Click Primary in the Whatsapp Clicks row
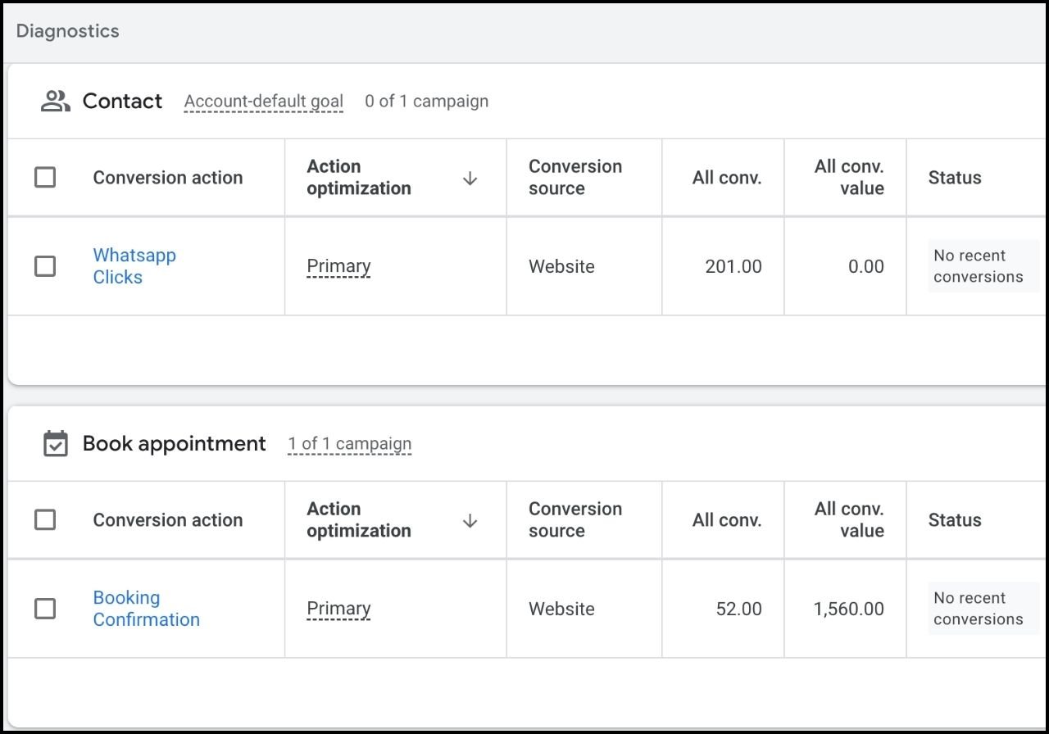 pyautogui.click(x=338, y=266)
